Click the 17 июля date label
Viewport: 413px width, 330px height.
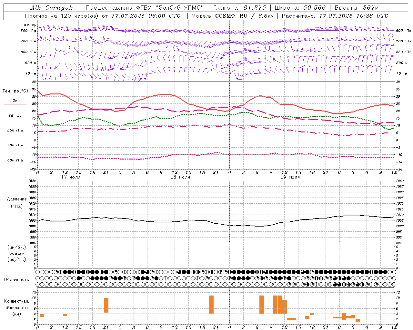click(71, 177)
